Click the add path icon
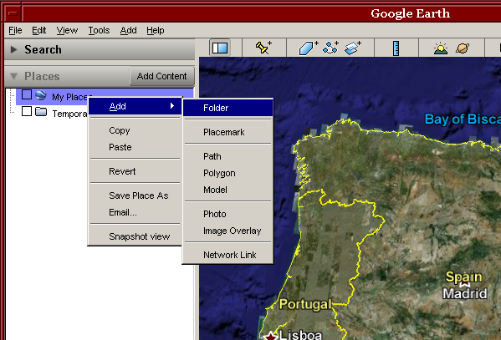The image size is (501, 340). 330,48
